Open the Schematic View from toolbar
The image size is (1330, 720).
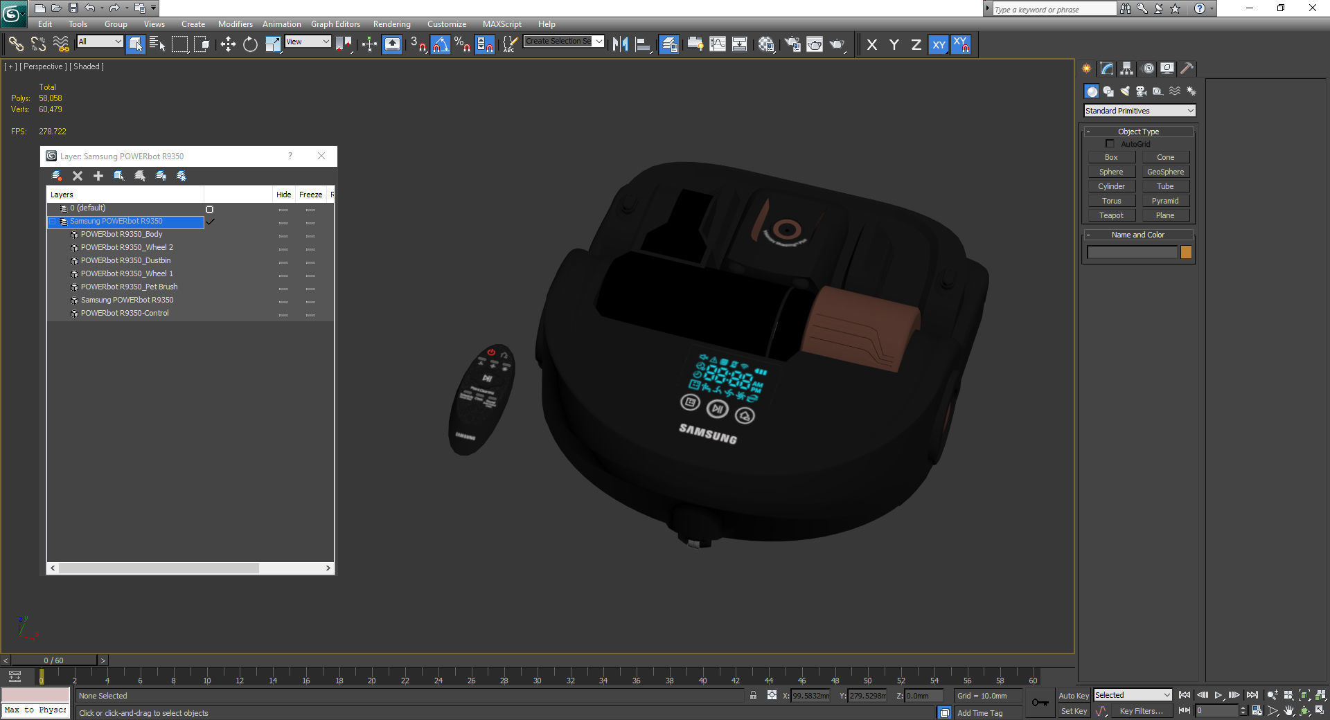coord(740,44)
